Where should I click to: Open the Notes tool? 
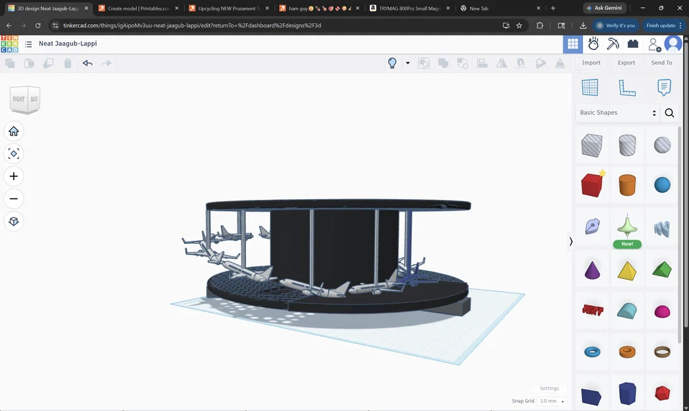663,86
